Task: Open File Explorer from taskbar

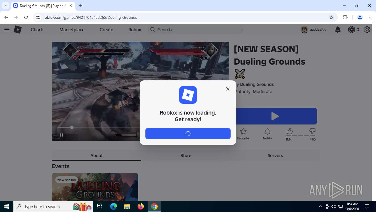Action: click(127, 206)
